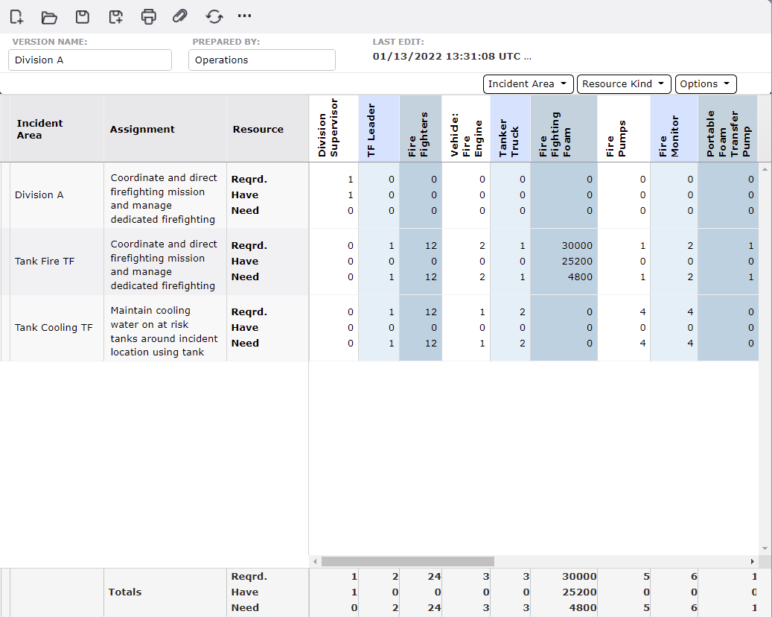
Task: Click the vertical scrollbar up arrow
Action: (x=764, y=169)
